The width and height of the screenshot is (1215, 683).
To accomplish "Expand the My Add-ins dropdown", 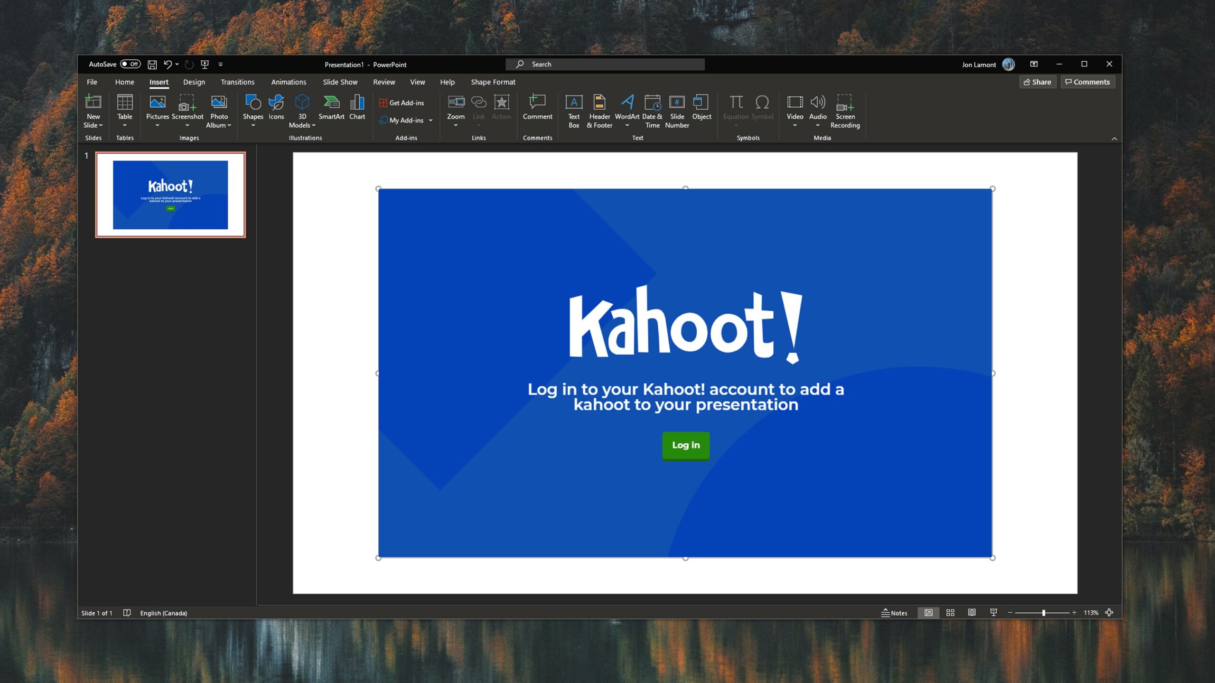I will coord(431,121).
